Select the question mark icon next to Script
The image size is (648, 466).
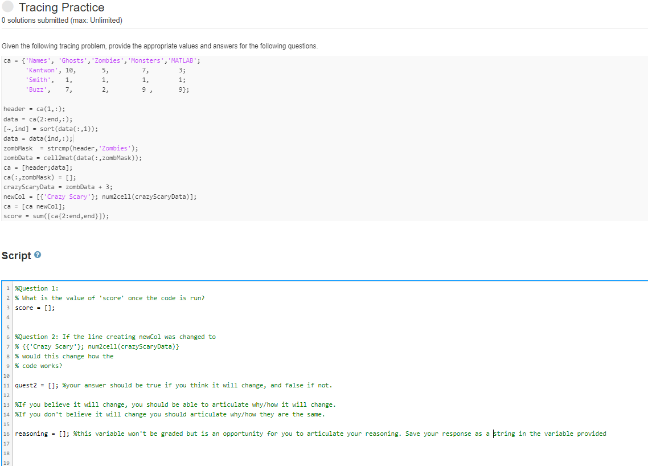(x=37, y=255)
